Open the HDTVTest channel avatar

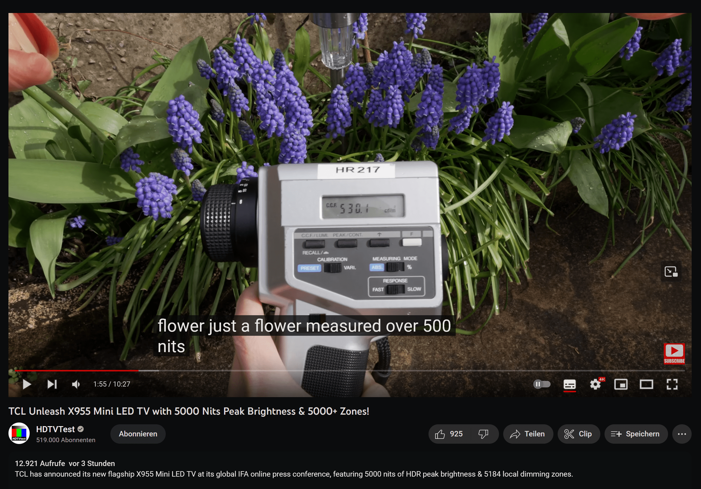pos(19,433)
